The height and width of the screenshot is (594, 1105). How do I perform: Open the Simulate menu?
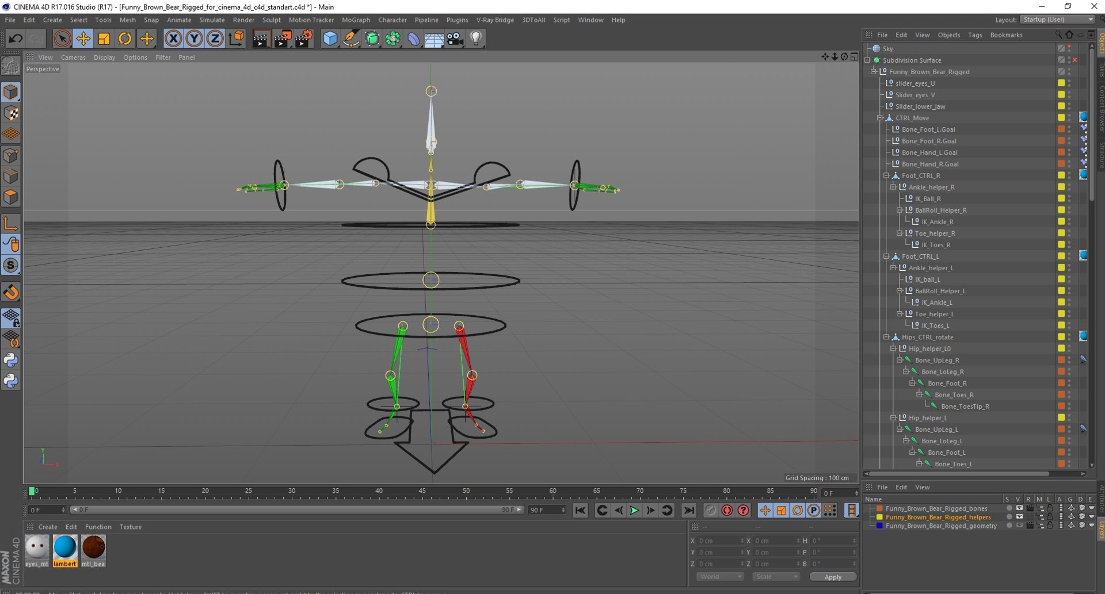click(x=212, y=20)
